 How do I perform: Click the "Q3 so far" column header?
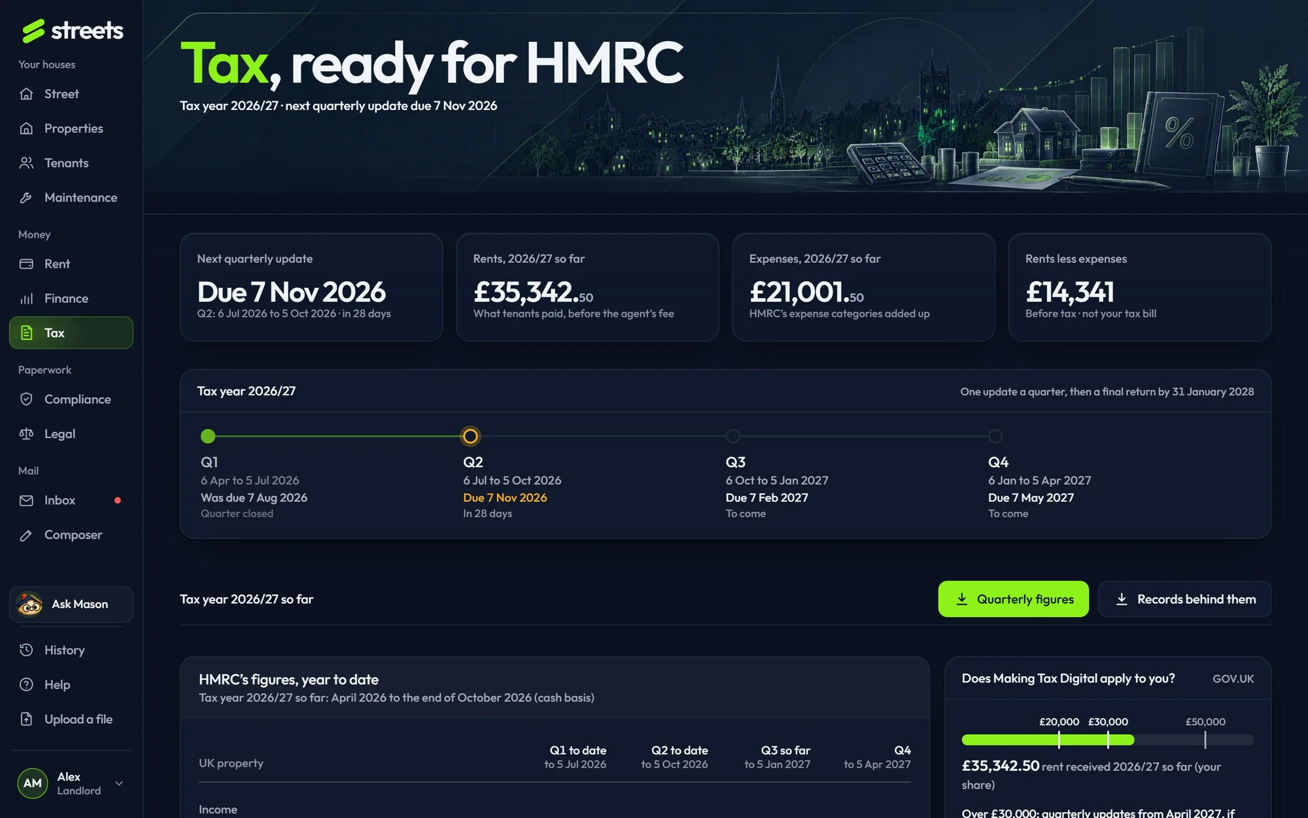(785, 750)
